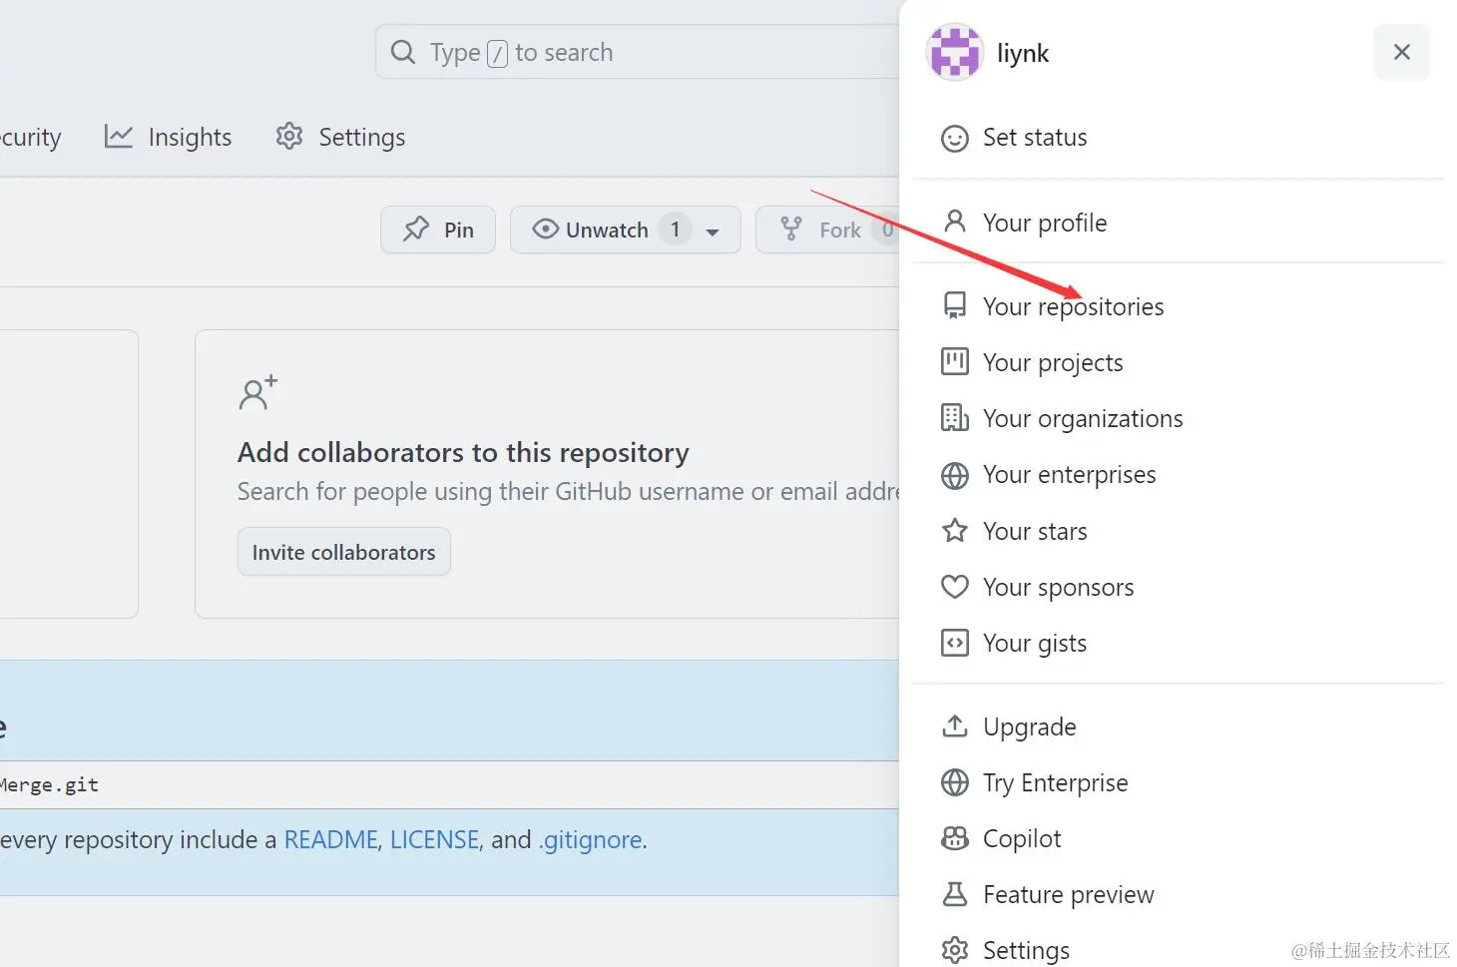Click the heart icon beside Your sponsors

(954, 587)
